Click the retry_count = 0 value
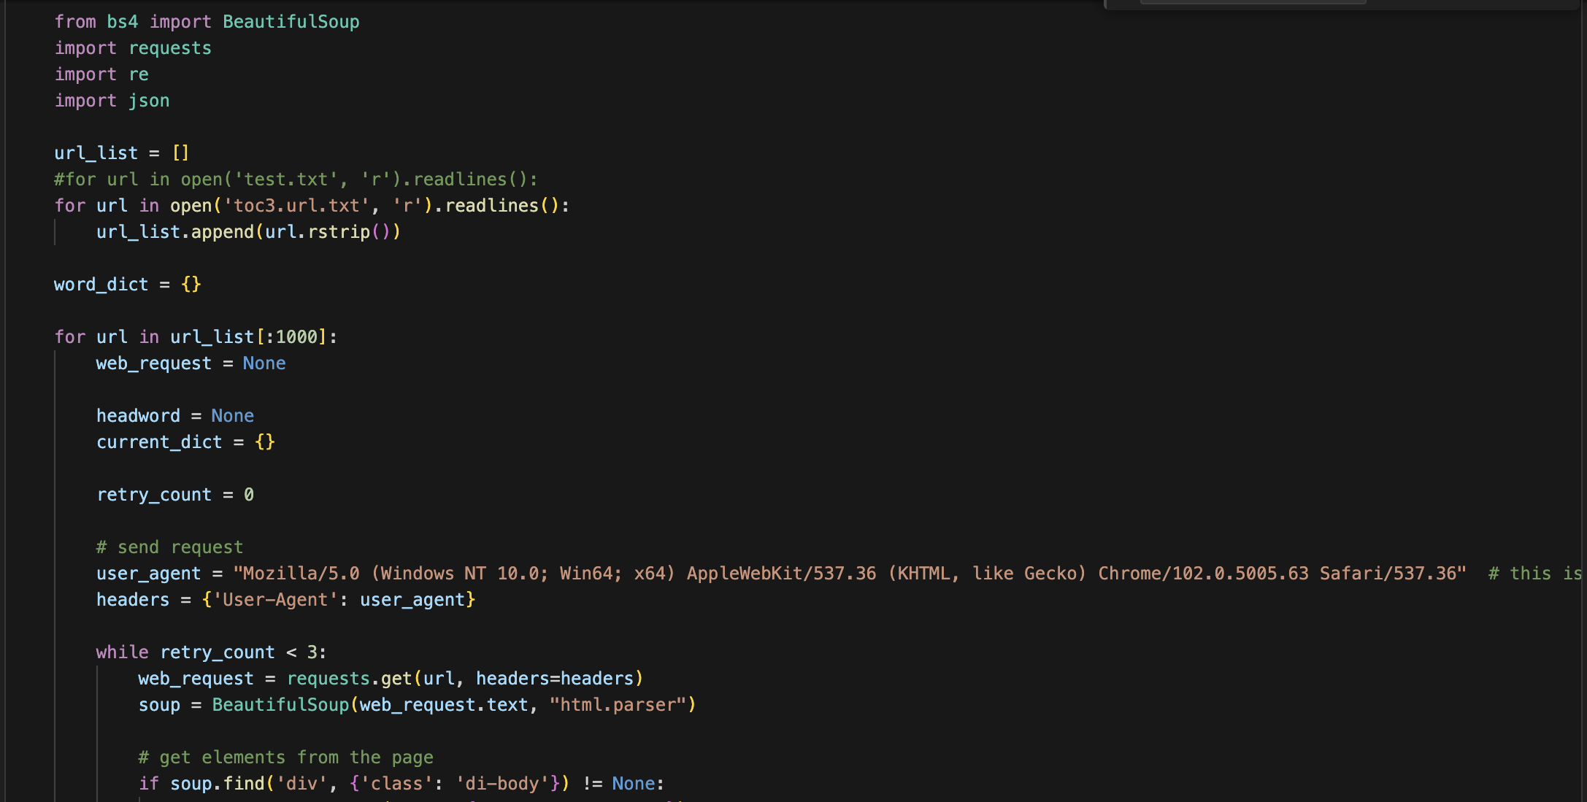This screenshot has height=802, width=1587. pos(249,495)
